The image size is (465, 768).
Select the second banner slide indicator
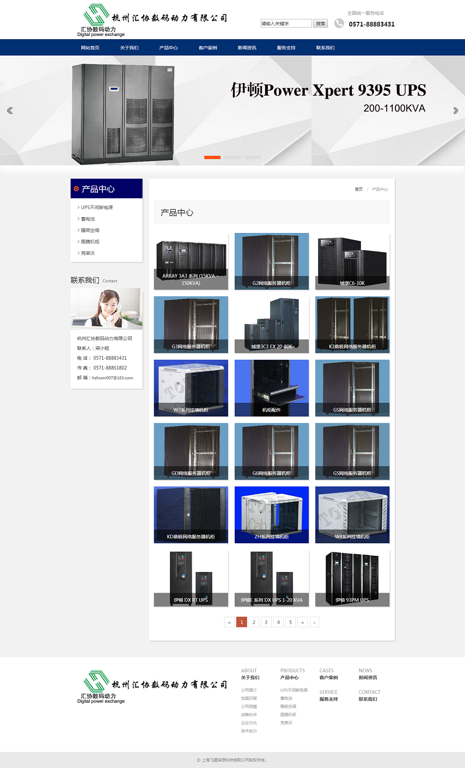233,157
